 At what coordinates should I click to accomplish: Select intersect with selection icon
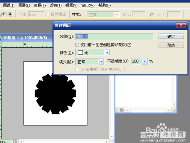coord(10,14)
